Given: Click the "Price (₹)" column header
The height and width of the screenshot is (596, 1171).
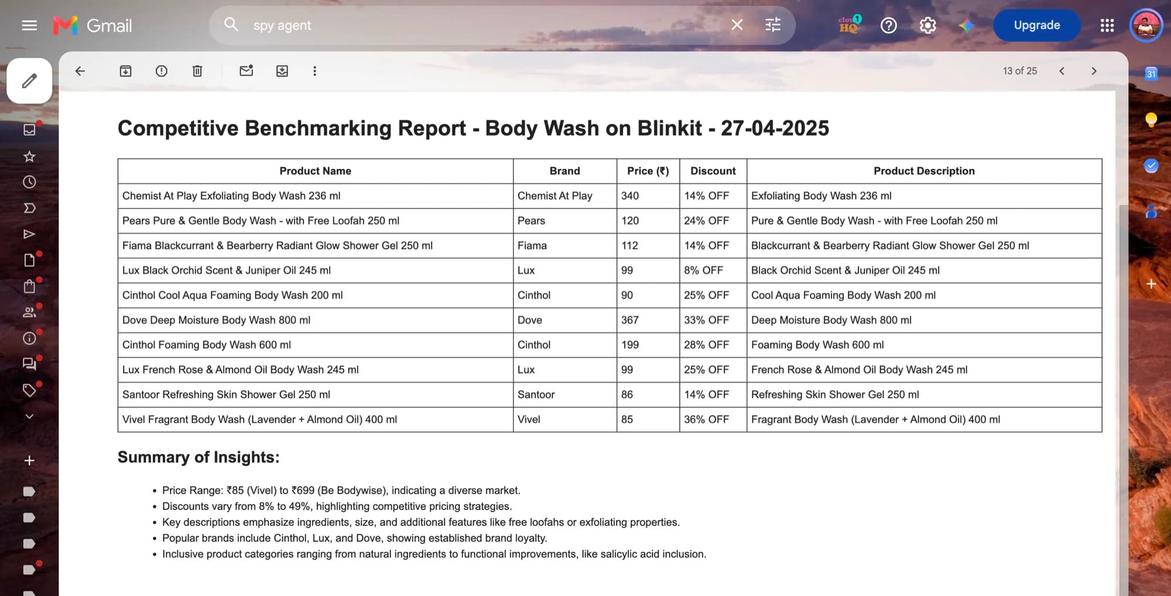Looking at the screenshot, I should (648, 171).
